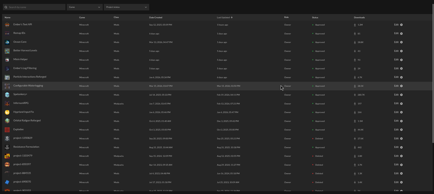
Task: Click the Last Updated sort arrow
Action: pos(232,17)
